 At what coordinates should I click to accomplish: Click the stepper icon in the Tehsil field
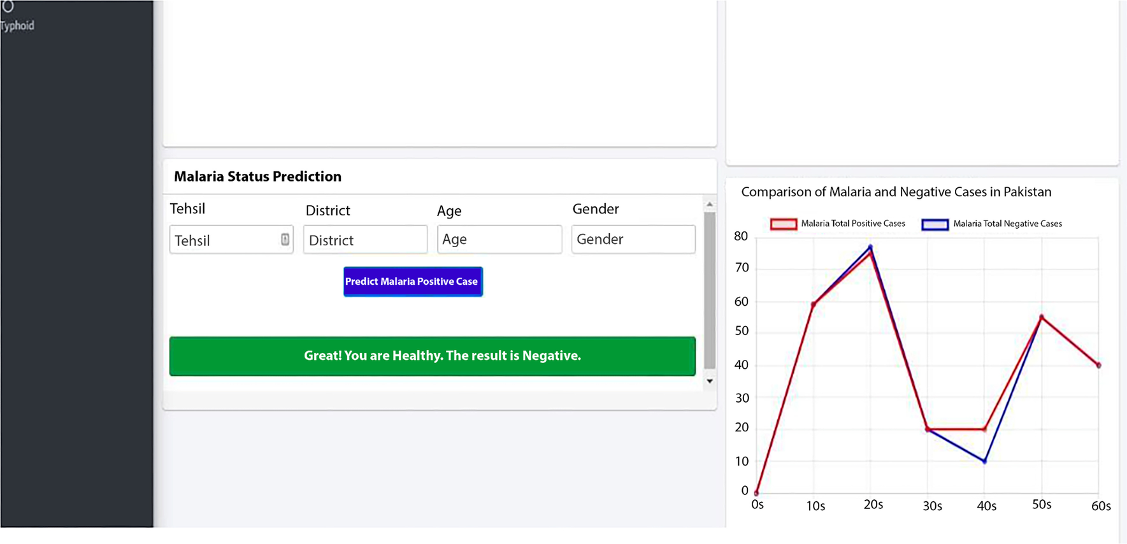coord(285,240)
